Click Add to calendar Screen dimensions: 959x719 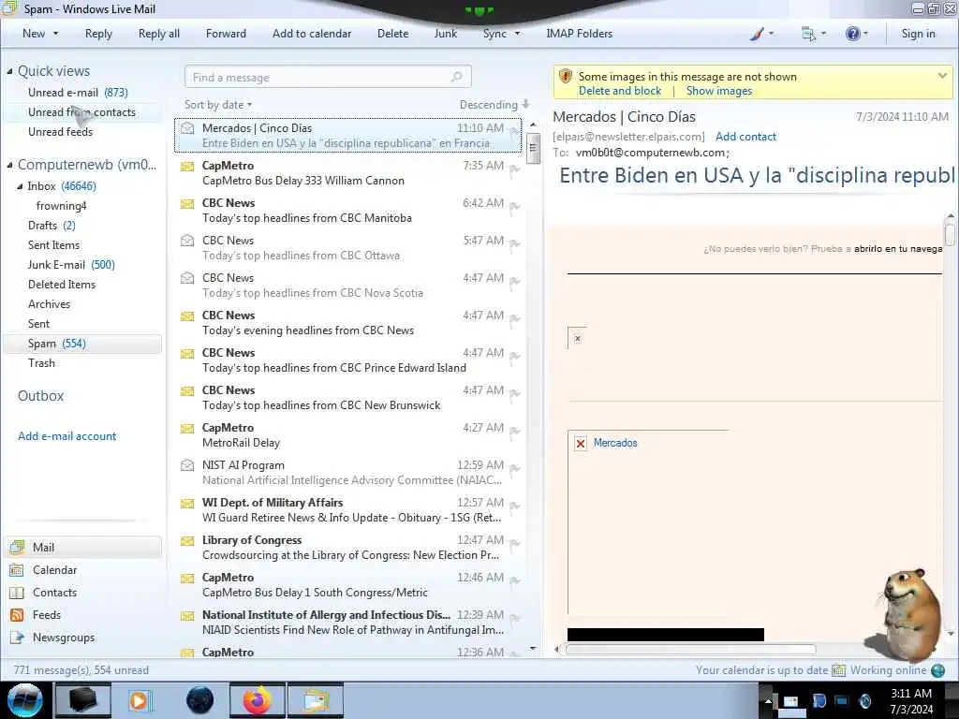[312, 34]
